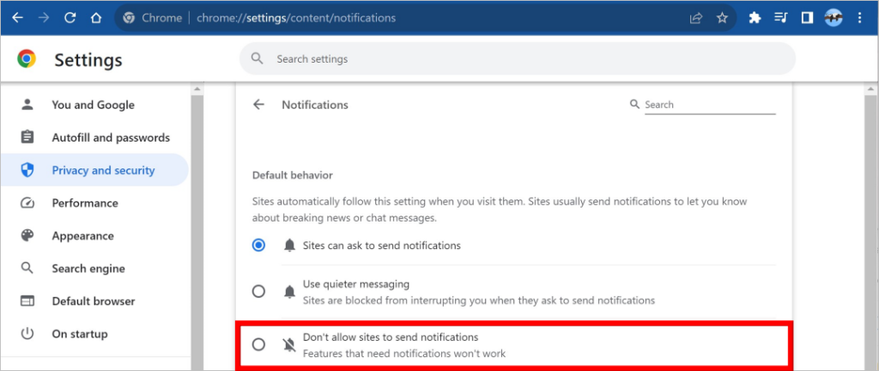Open On startup settings

(x=94, y=334)
